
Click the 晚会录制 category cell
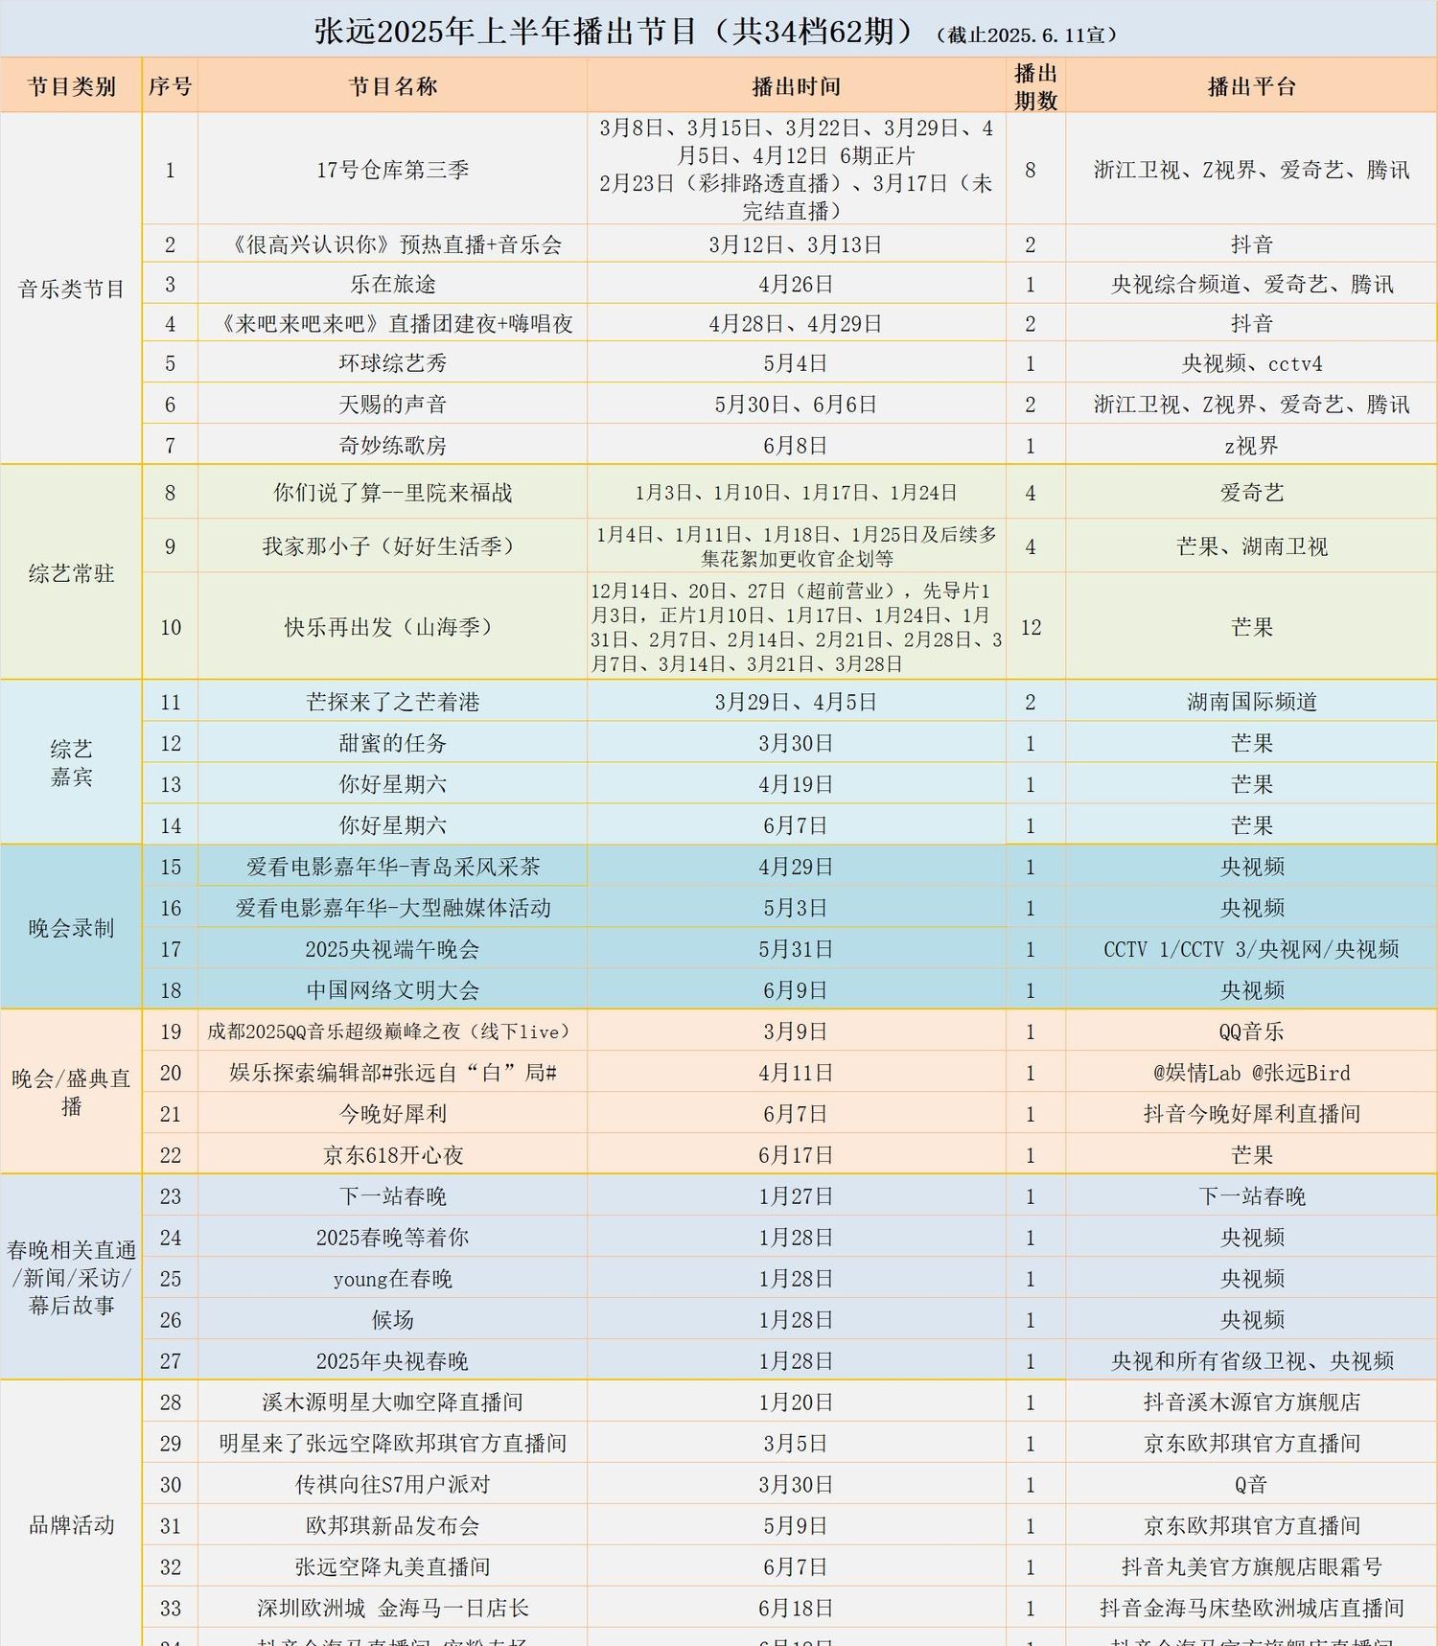72,927
